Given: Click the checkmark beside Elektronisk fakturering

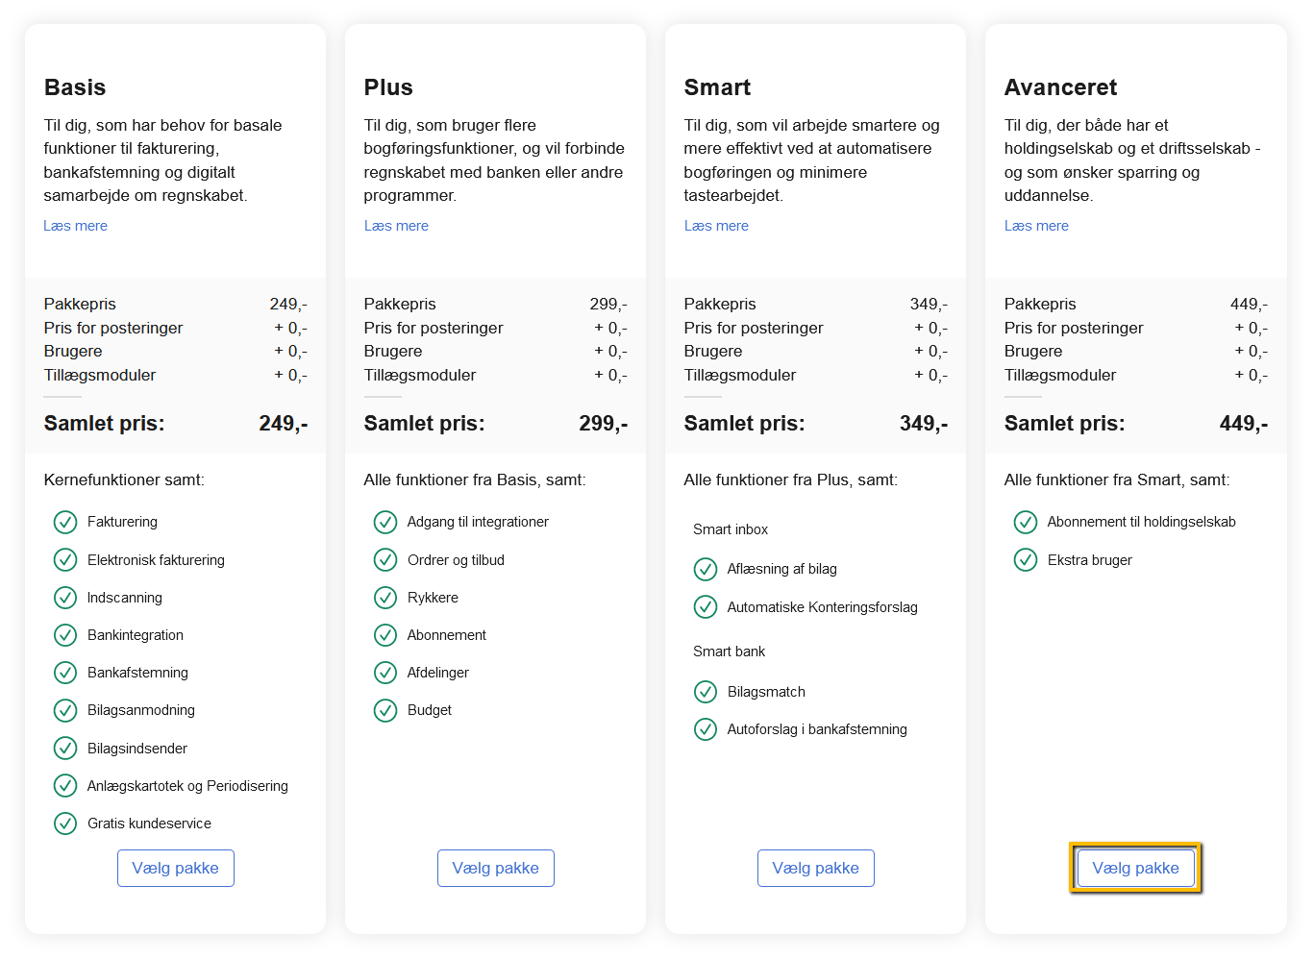Looking at the screenshot, I should (64, 559).
